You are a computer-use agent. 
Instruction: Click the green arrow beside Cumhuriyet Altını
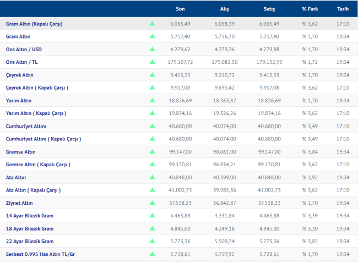point(152,126)
